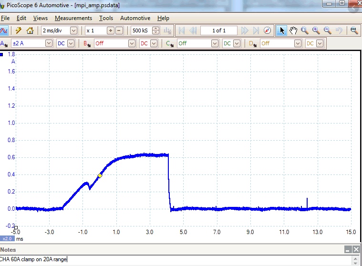Open the Help menu
362x266 pixels.
[163, 18]
